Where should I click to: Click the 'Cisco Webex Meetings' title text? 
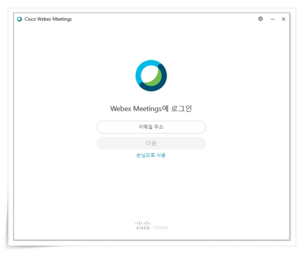tap(48, 19)
